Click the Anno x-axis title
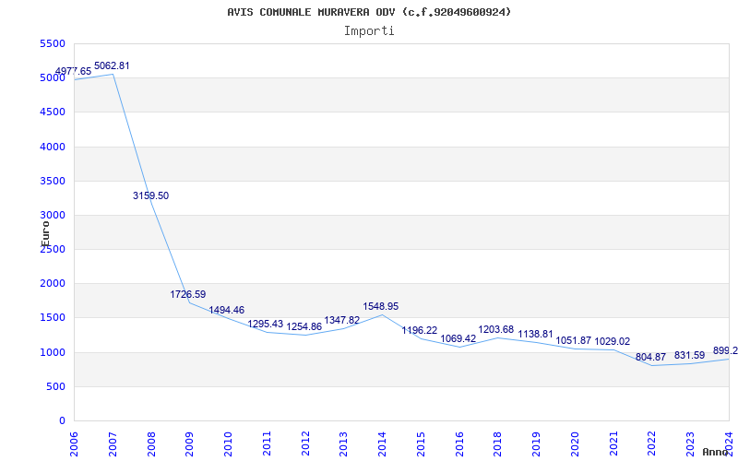The height and width of the screenshot is (461, 738). pos(715,452)
